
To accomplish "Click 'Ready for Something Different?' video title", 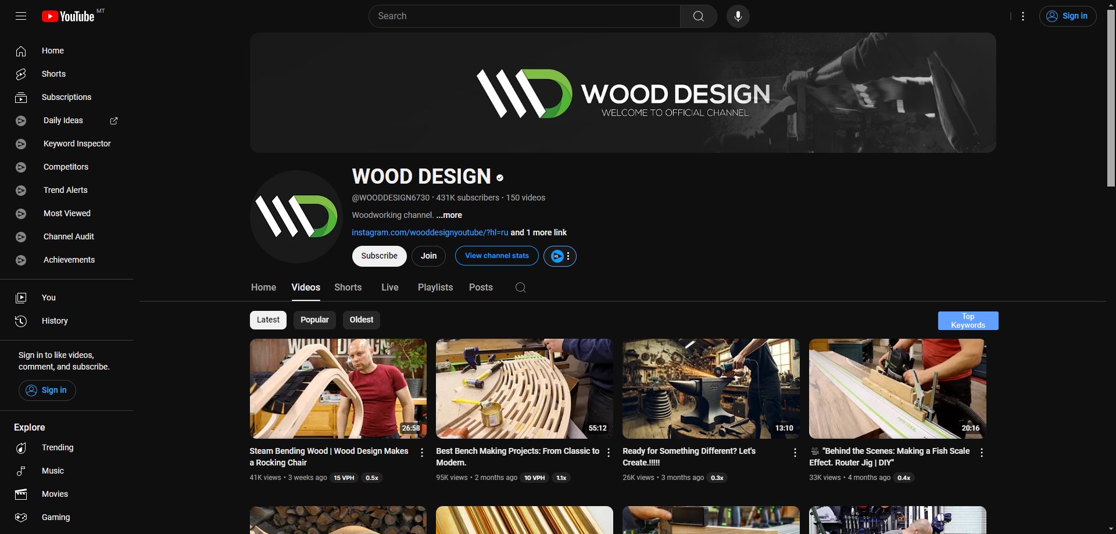I will point(689,457).
